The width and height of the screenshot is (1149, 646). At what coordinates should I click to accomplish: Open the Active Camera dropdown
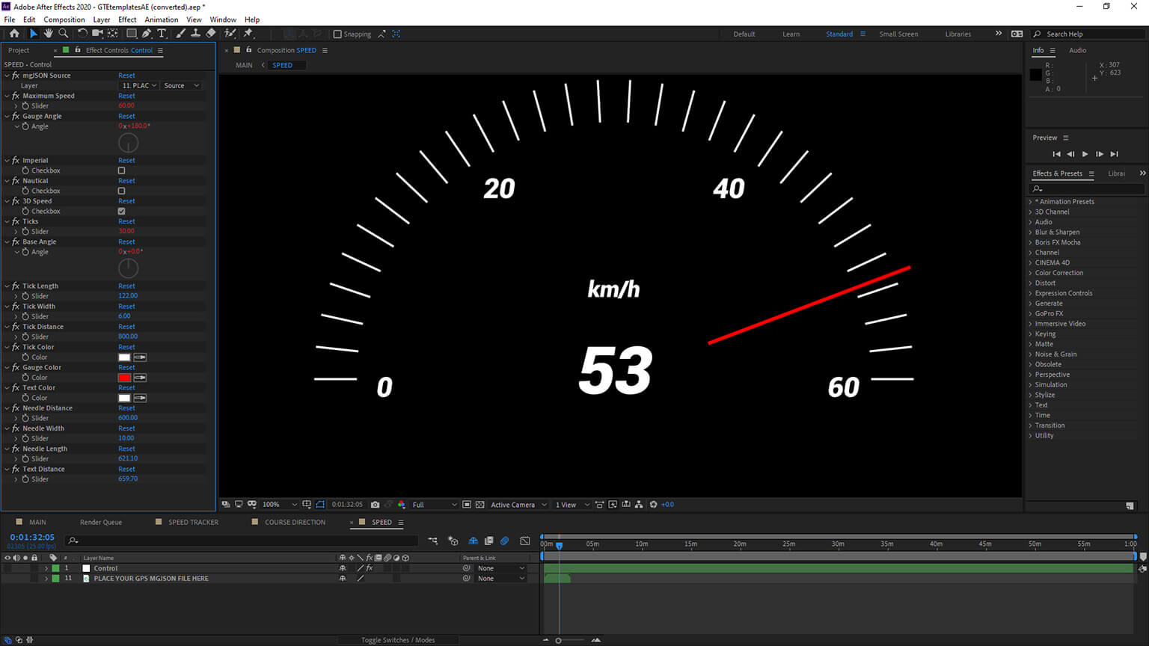click(x=518, y=505)
